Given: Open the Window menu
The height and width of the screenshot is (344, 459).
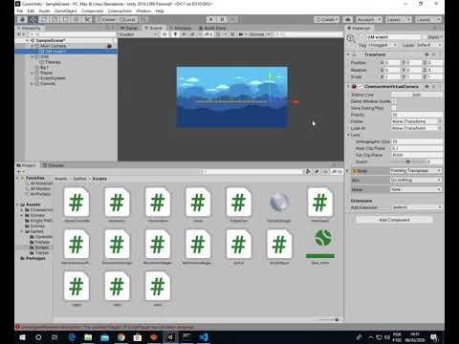Looking at the screenshot, I should pos(143,11).
